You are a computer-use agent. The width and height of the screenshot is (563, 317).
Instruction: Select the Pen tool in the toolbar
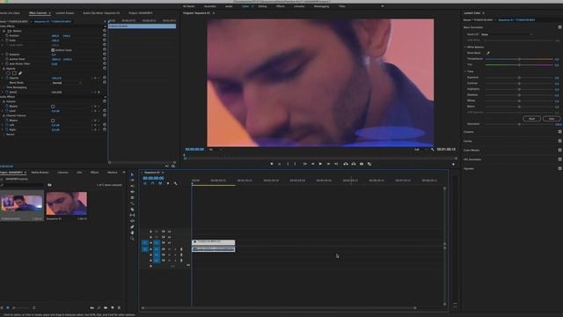132,227
